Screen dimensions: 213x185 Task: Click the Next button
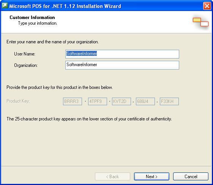click(x=151, y=176)
